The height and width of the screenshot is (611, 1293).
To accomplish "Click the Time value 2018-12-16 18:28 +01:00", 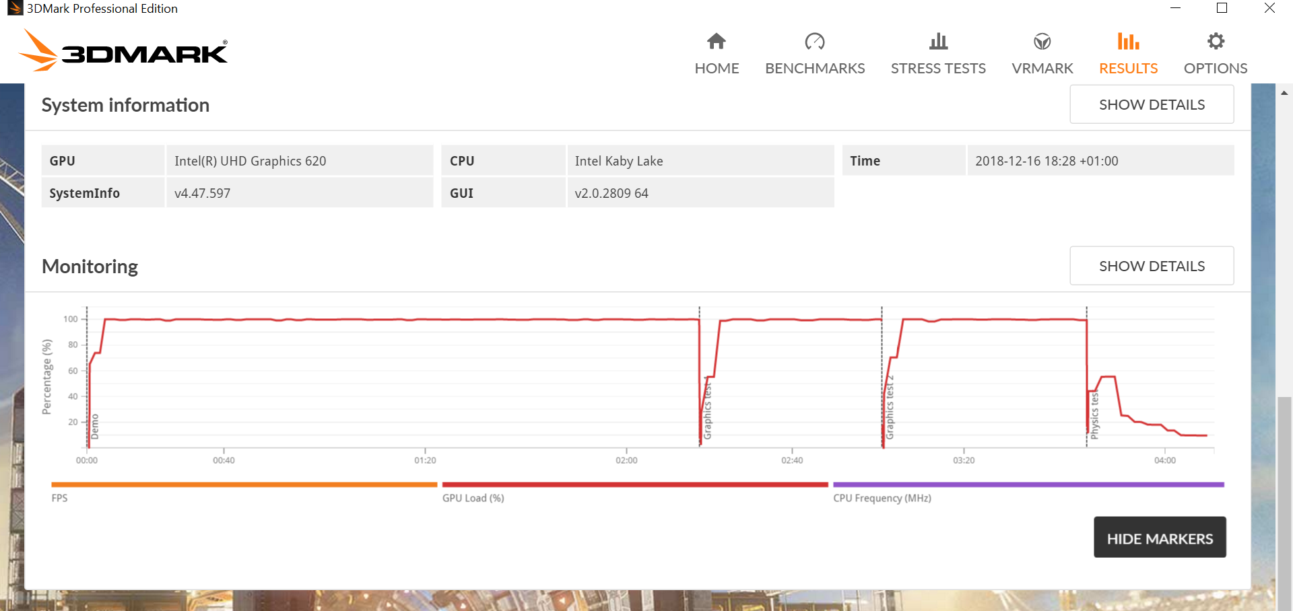I will tap(1047, 161).
